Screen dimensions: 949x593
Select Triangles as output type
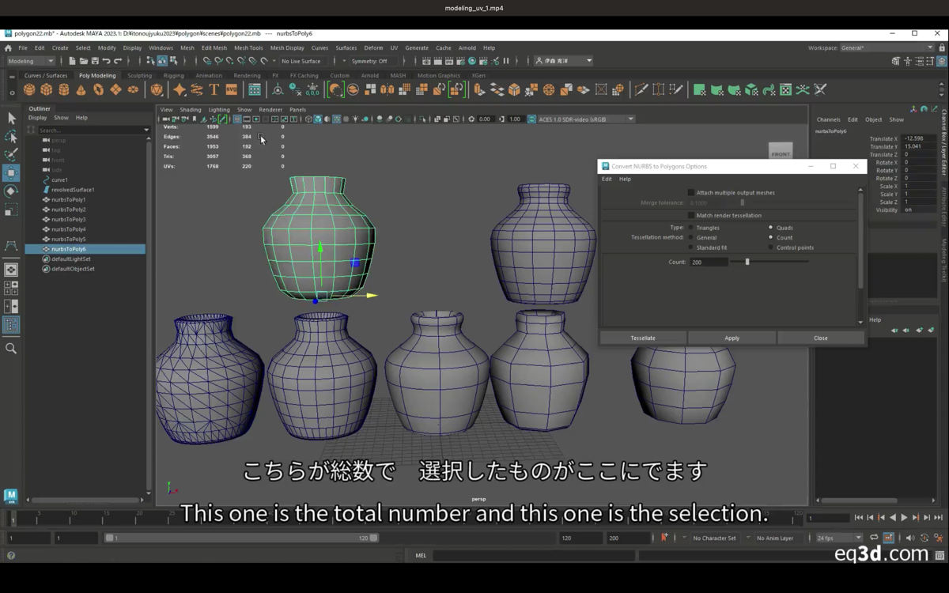pos(691,228)
